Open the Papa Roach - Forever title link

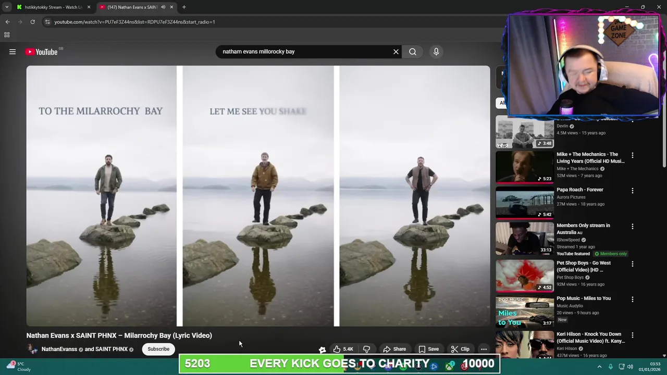click(x=580, y=190)
